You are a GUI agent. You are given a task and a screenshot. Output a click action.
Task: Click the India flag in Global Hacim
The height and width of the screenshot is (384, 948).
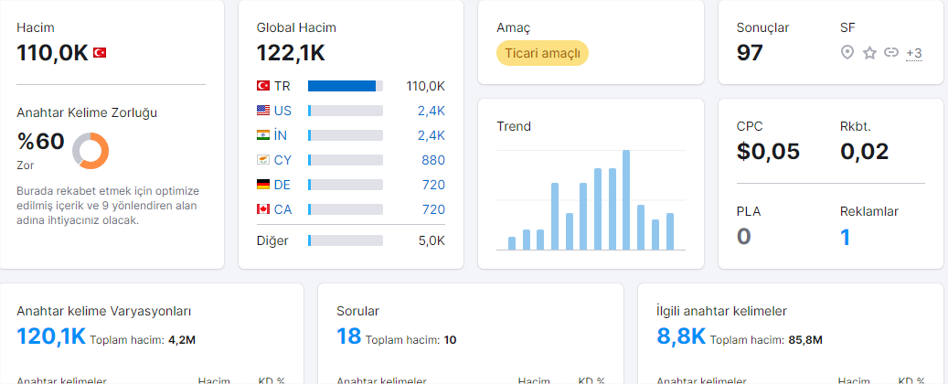(x=263, y=135)
